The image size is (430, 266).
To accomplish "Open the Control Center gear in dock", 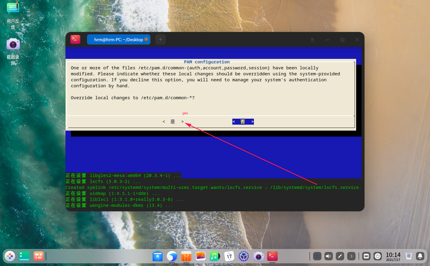I will tap(244, 256).
